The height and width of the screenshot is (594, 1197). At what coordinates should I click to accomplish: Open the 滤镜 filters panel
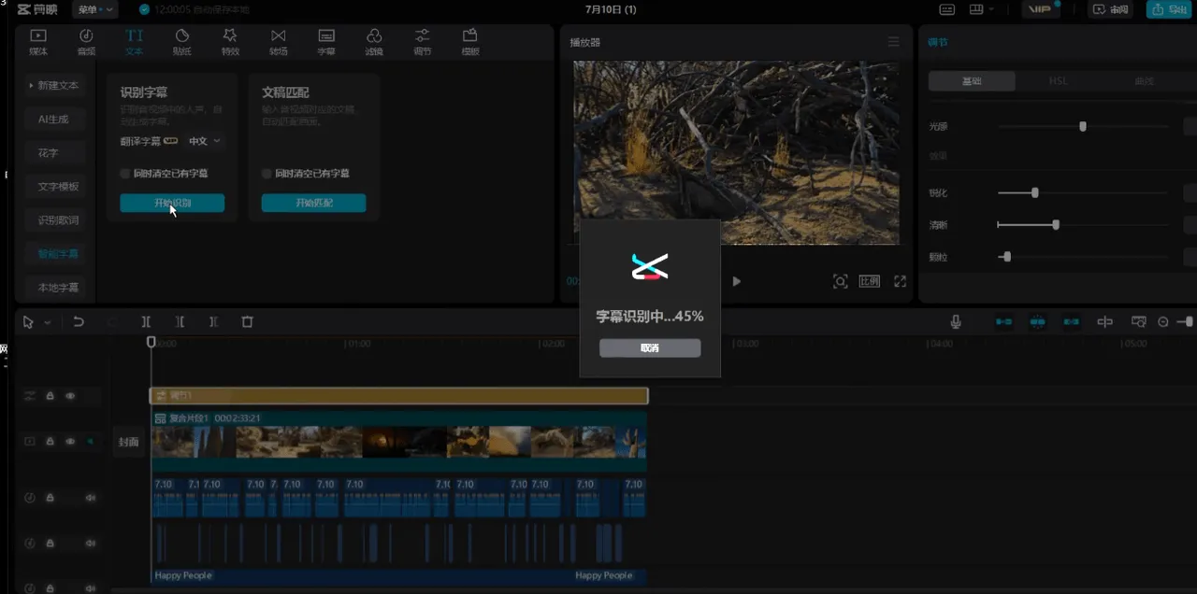[374, 42]
